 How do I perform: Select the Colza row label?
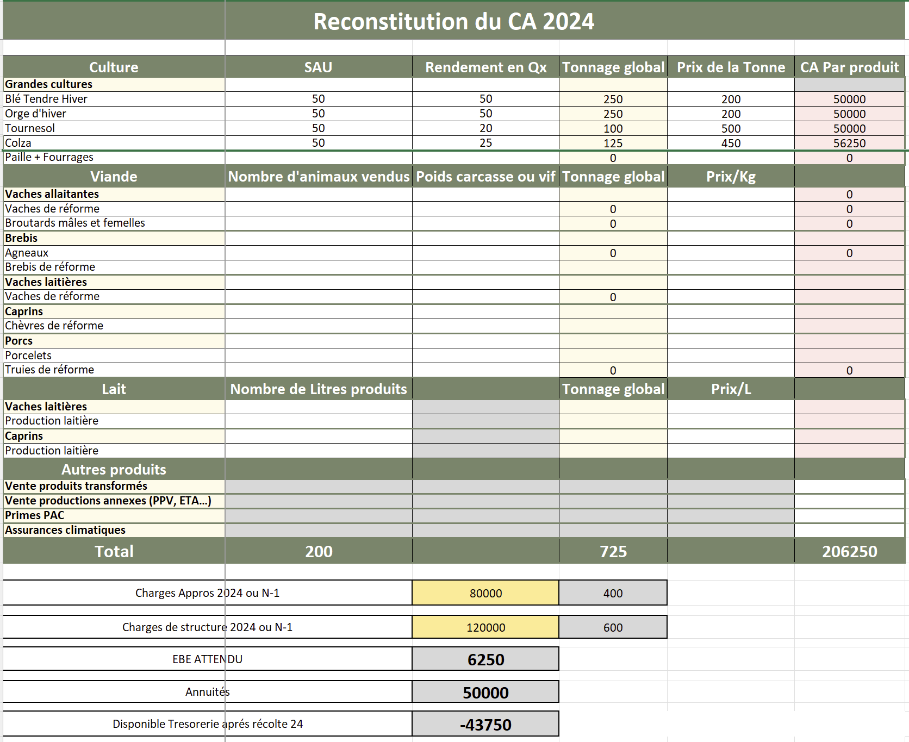114,143
